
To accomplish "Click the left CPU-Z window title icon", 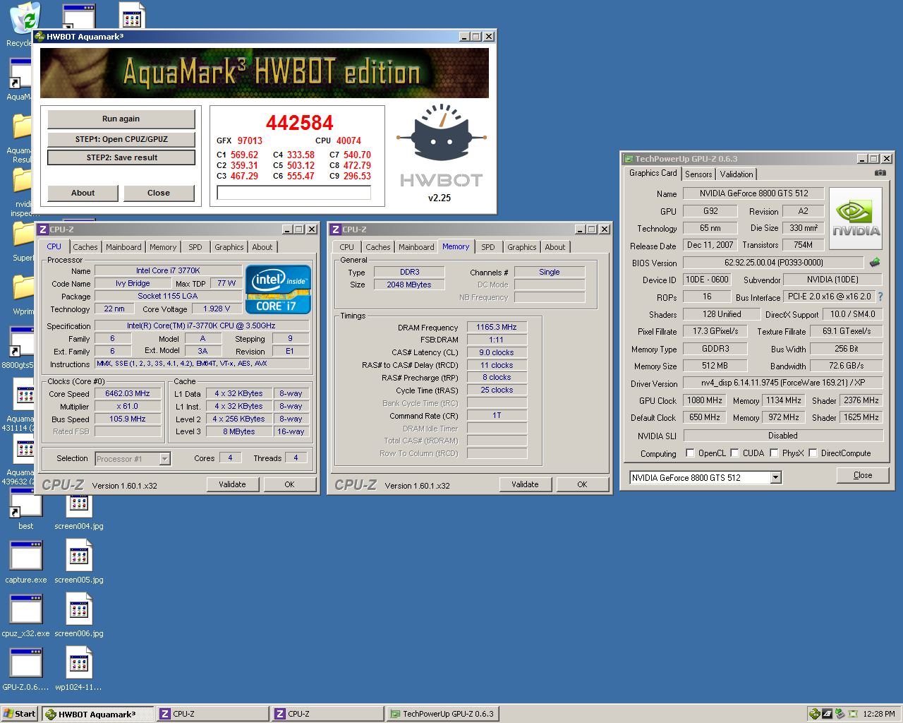I will (43, 229).
